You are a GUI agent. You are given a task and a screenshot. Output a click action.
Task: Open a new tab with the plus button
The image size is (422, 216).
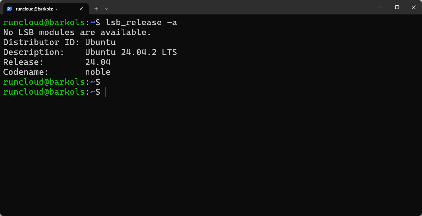click(x=96, y=9)
